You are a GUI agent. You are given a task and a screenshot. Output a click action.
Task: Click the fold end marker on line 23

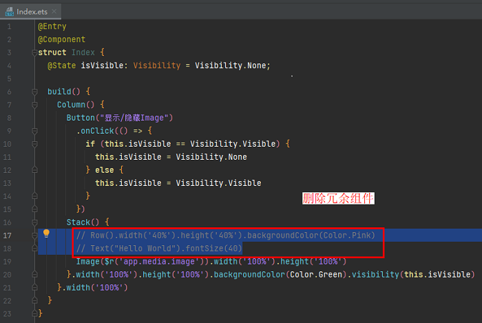point(33,313)
